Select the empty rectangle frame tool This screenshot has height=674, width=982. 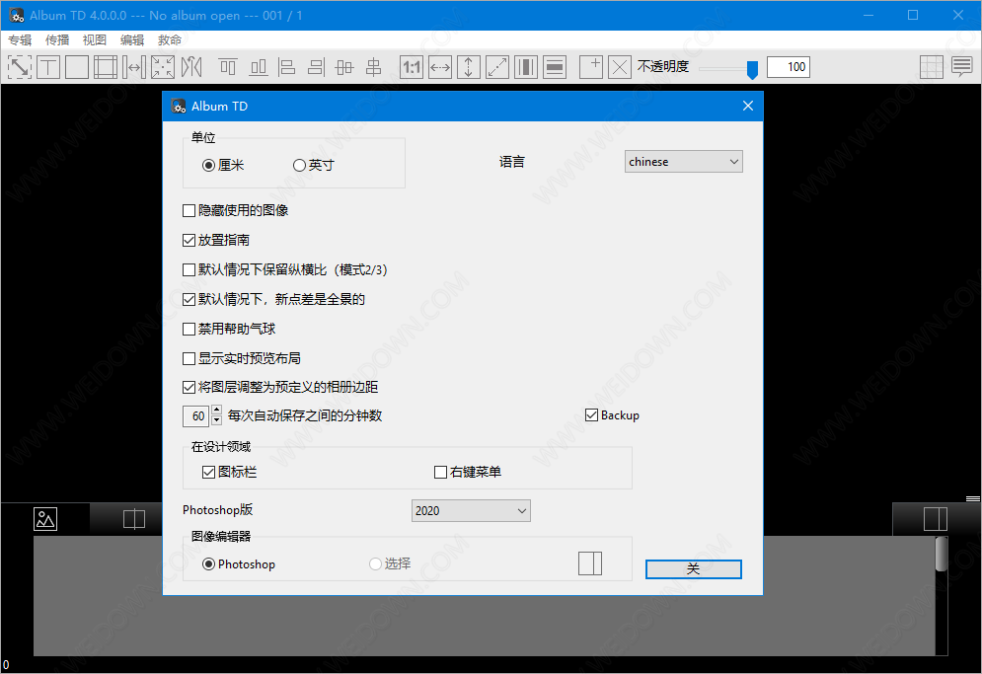point(77,67)
